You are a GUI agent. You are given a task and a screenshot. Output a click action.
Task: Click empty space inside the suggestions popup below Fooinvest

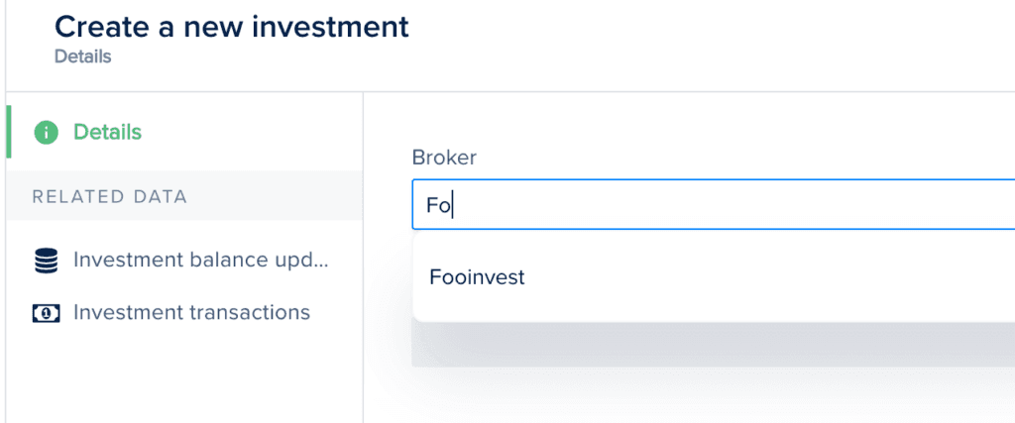(714, 311)
